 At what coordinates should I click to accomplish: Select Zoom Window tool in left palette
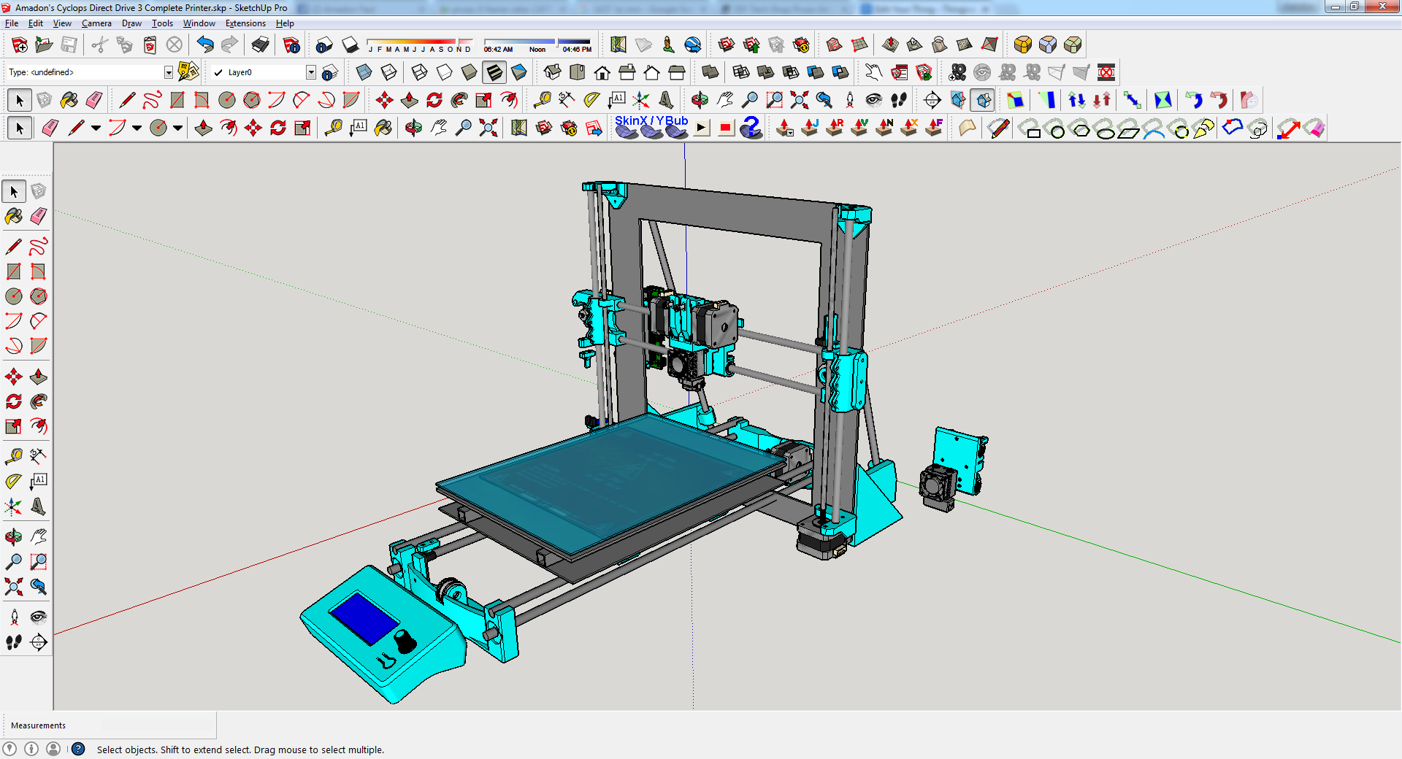[x=39, y=562]
